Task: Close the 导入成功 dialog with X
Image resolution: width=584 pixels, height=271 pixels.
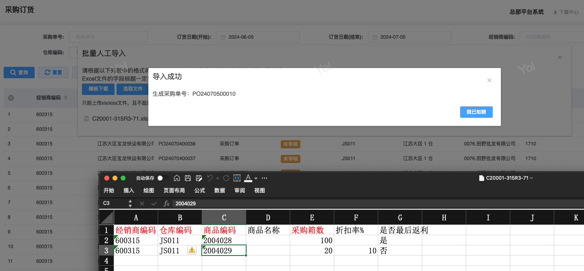Action: click(x=489, y=80)
